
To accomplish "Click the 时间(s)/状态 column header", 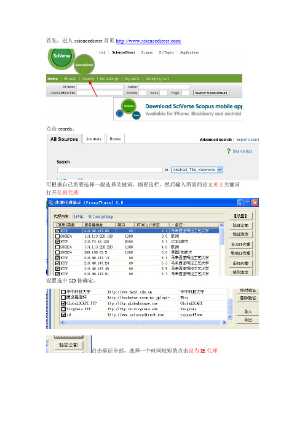I will [151, 225].
